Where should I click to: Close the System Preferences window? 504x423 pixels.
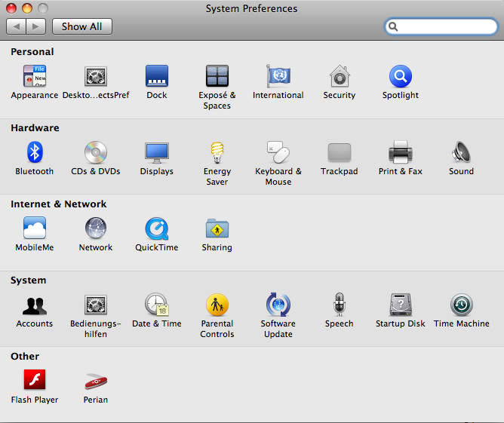pos(11,8)
